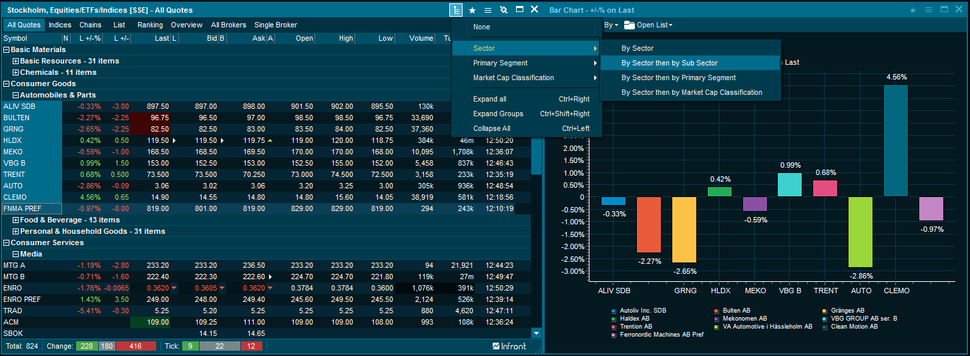Switch to the All Quotes tab

(x=24, y=25)
